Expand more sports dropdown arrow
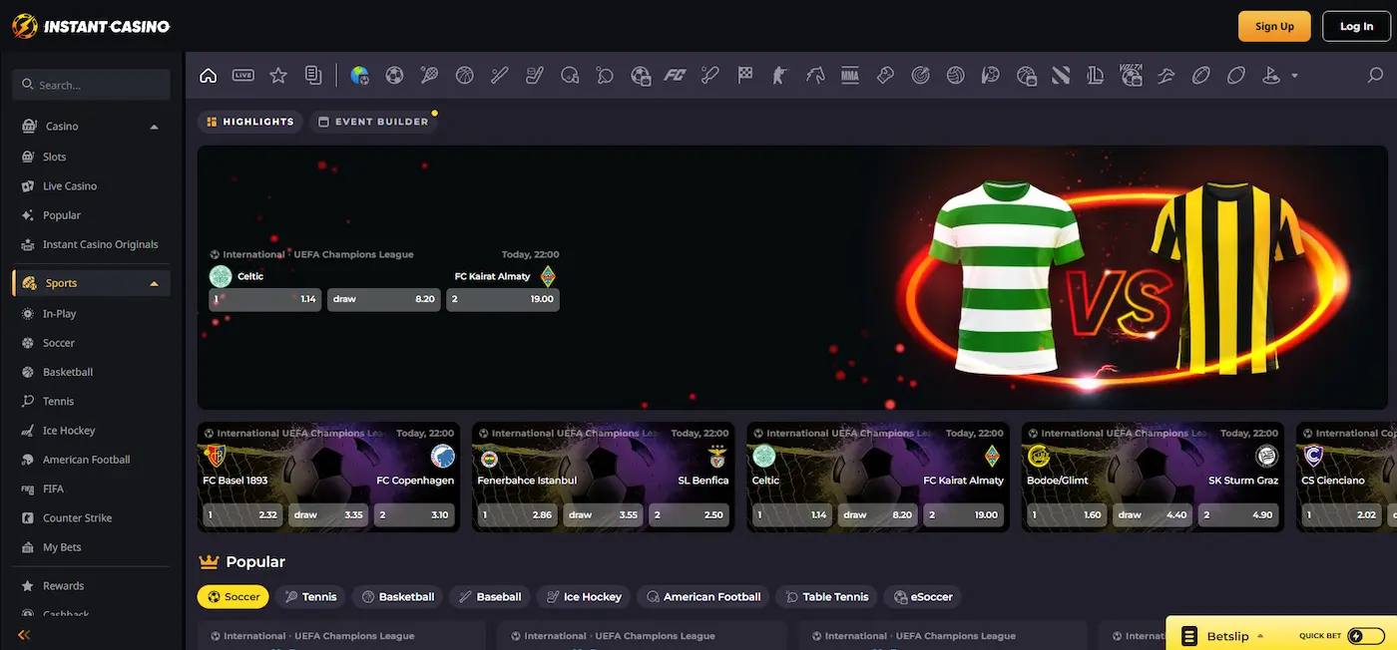Viewport: 1397px width, 650px height. 1294,76
